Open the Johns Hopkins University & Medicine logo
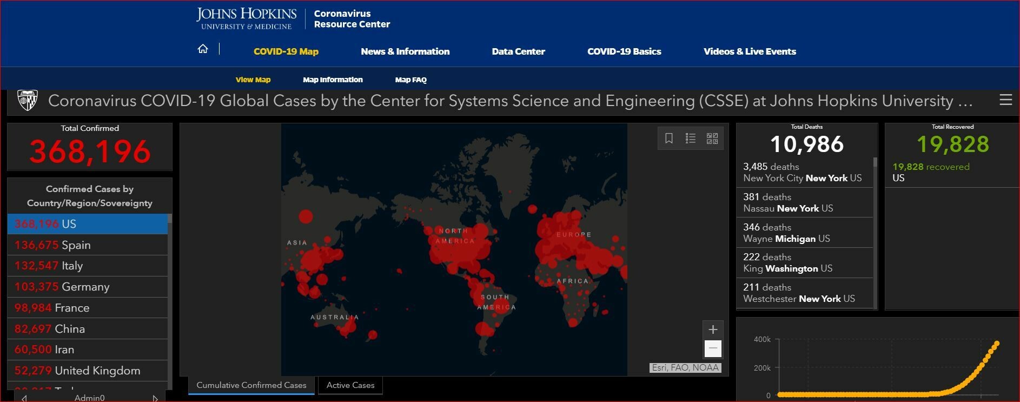The width and height of the screenshot is (1020, 402). pyautogui.click(x=247, y=18)
